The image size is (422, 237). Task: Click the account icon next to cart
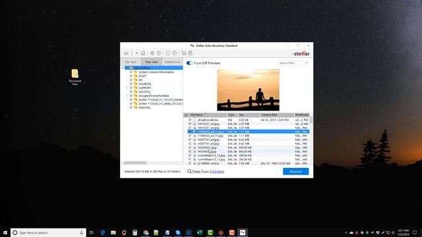pyautogui.click(x=191, y=53)
